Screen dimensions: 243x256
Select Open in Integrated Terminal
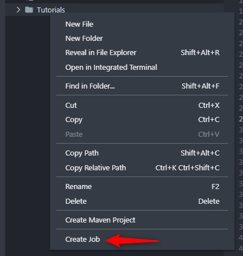[142, 68]
